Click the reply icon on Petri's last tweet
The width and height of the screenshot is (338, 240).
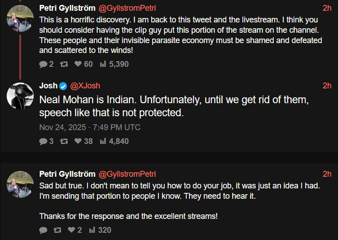pos(43,230)
